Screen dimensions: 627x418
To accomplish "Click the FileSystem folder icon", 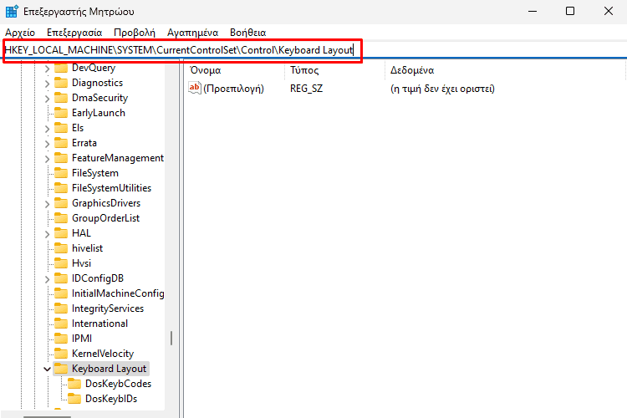I will [61, 173].
